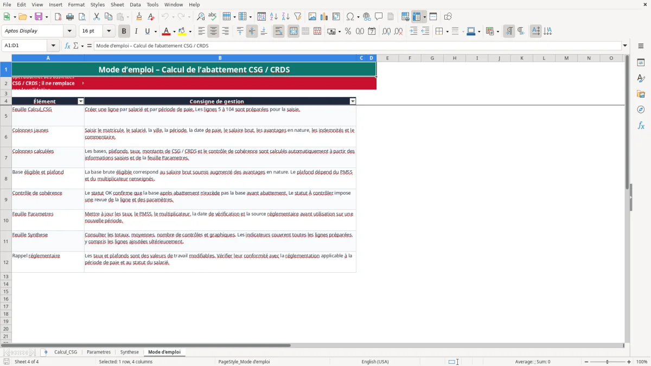Screen dimensions: 651x366
Task: Switch to the Synthese sheet tab
Action: pyautogui.click(x=130, y=352)
